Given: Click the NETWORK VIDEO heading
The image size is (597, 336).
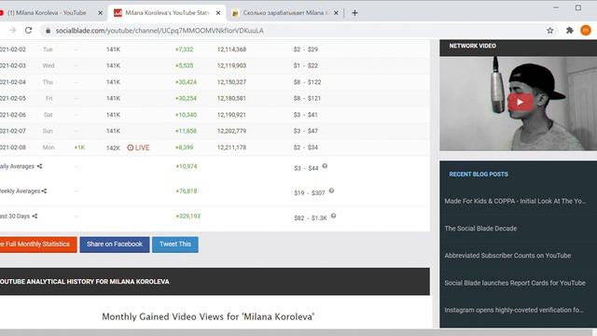Looking at the screenshot, I should [473, 46].
